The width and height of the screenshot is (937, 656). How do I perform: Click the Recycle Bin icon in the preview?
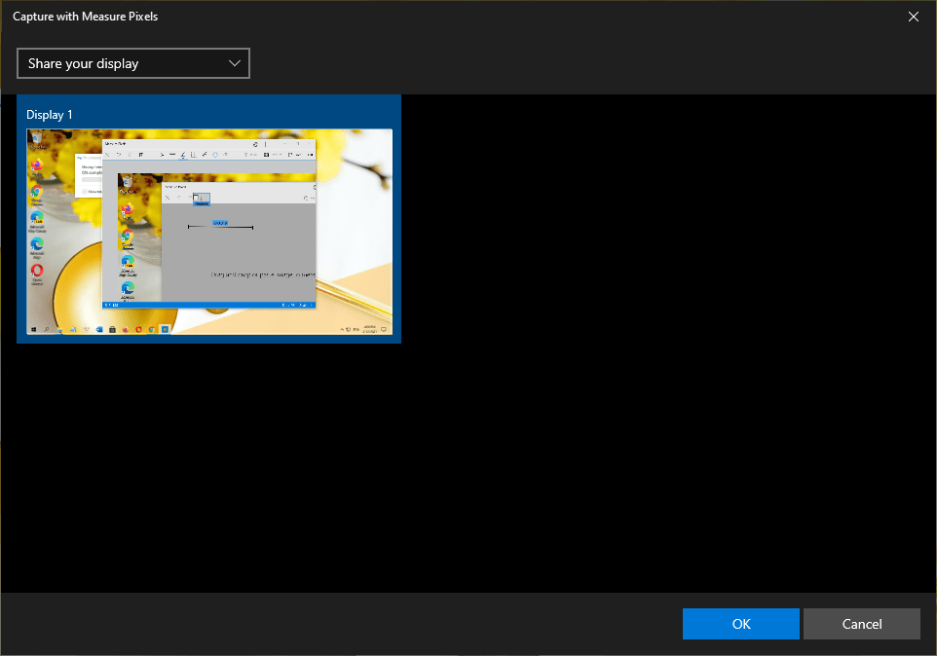coord(36,140)
